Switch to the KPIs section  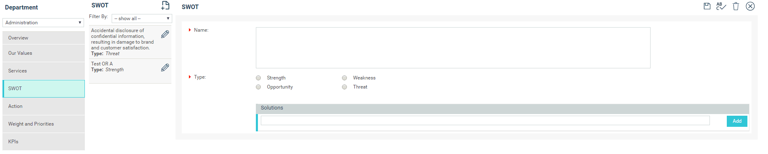pos(44,142)
